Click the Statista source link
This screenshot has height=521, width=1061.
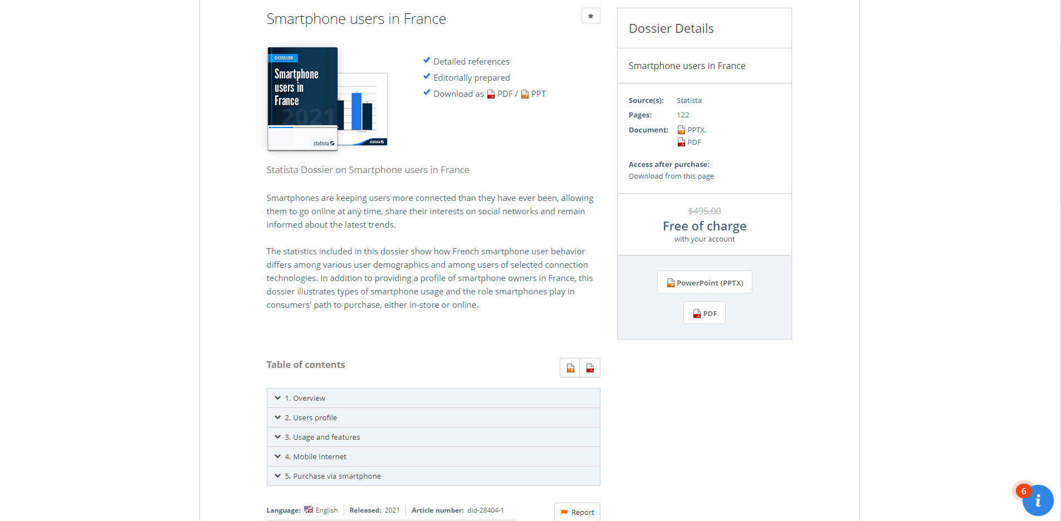[x=689, y=101]
